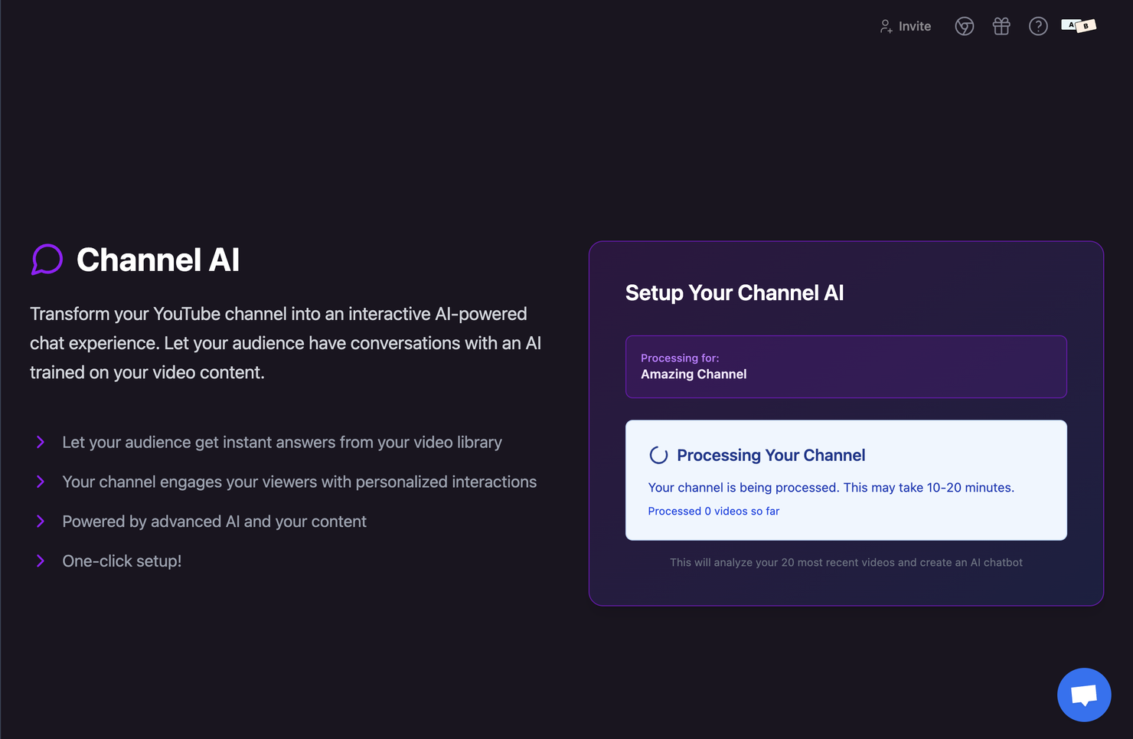The height and width of the screenshot is (739, 1133).
Task: Click the 'Setup Your Channel AI' heading
Action: click(734, 293)
